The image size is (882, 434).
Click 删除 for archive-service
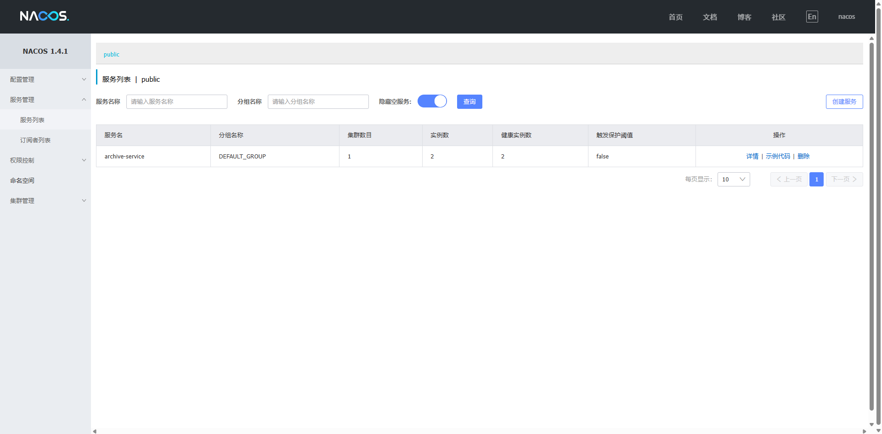(803, 156)
